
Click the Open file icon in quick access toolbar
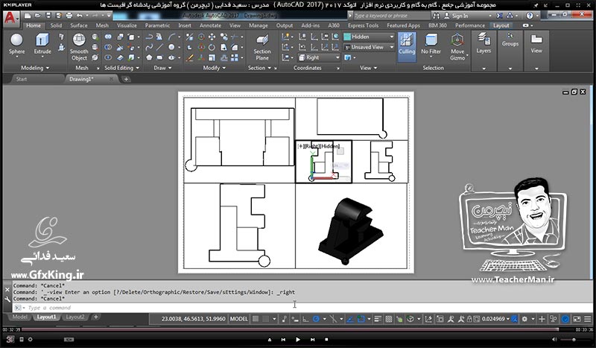click(x=38, y=16)
